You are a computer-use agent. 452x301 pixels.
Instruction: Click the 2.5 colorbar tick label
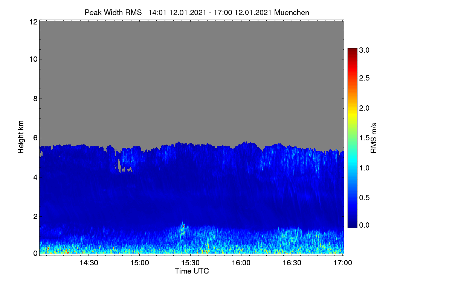(x=364, y=78)
